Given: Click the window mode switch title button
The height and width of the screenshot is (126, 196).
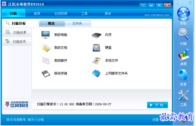Looking at the screenshot, I should 143,5.
